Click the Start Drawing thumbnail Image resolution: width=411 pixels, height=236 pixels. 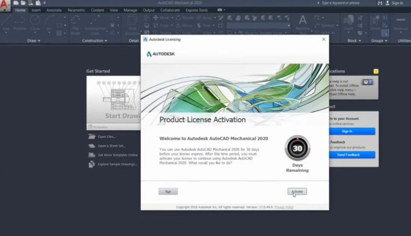(114, 100)
